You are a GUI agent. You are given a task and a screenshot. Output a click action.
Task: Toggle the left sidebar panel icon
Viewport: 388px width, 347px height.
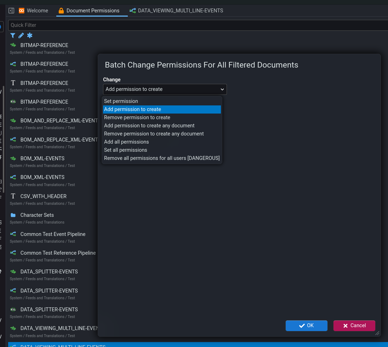(x=11, y=11)
